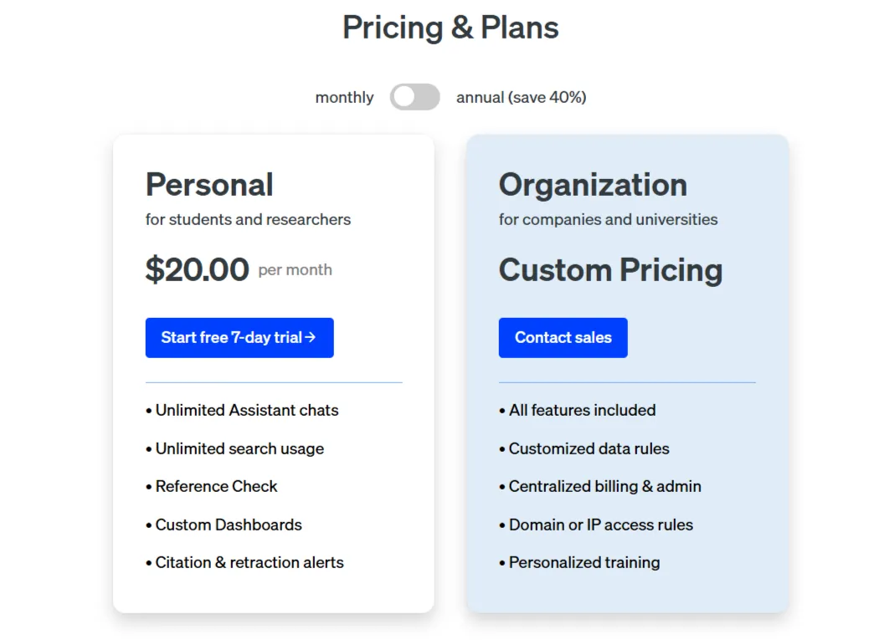Select the Personalized training feature

click(582, 562)
